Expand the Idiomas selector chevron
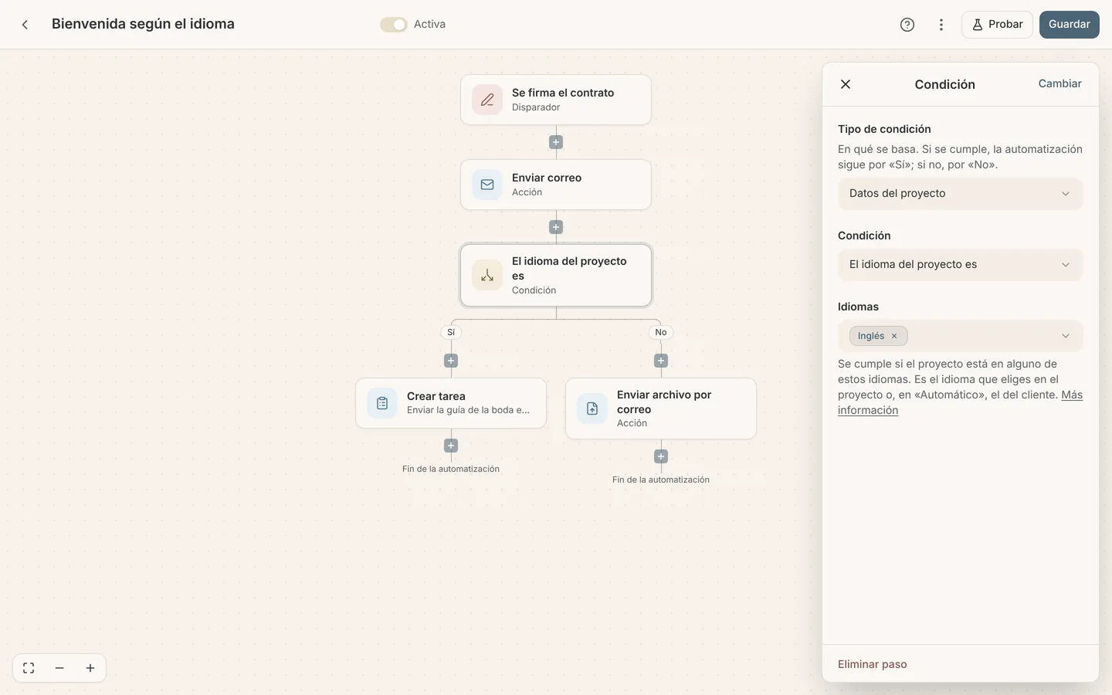 [1066, 336]
